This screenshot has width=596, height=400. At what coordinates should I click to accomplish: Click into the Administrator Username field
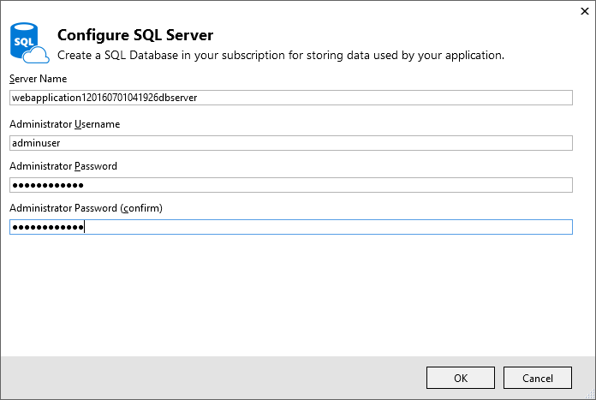(x=291, y=143)
